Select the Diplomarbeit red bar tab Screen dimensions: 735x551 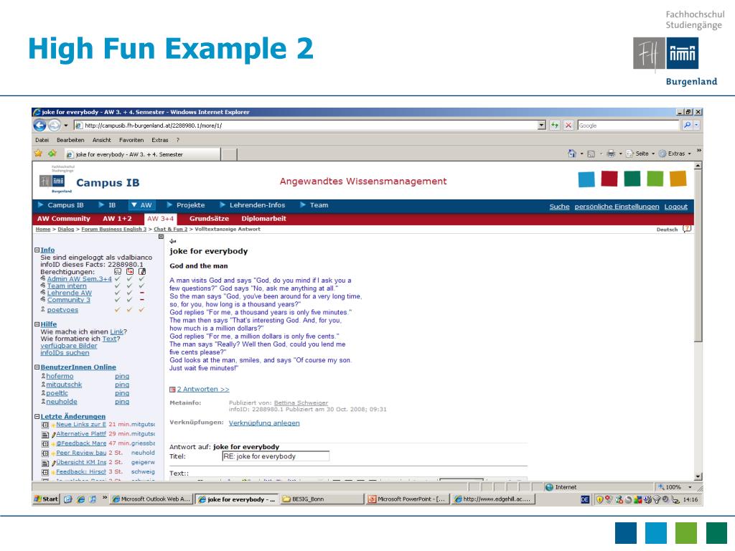263,218
